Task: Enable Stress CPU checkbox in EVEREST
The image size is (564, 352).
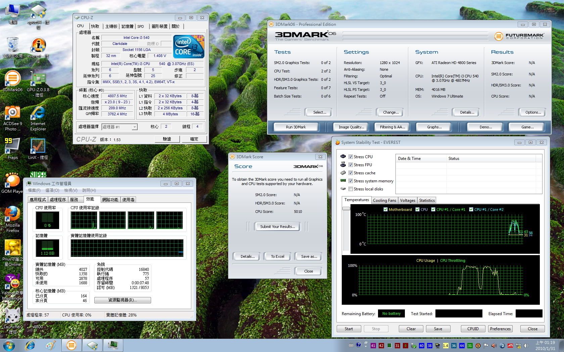Action: (350, 157)
